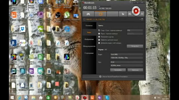Open the orange presentation app desktop icon
The height and width of the screenshot is (100, 179).
point(14,16)
